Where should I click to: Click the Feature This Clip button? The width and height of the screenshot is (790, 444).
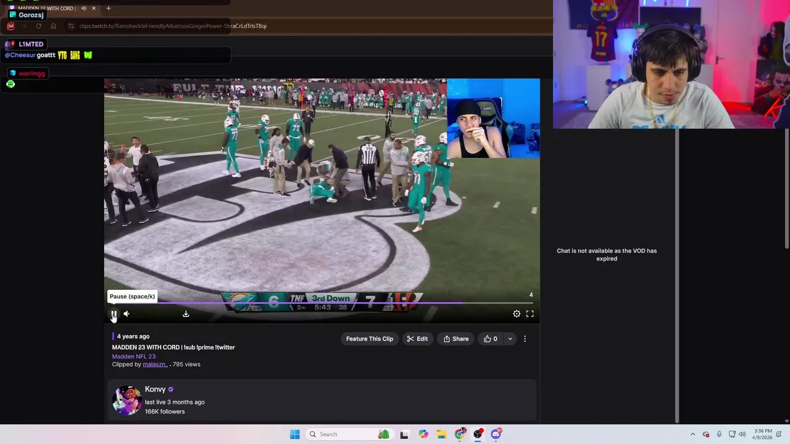pyautogui.click(x=369, y=339)
